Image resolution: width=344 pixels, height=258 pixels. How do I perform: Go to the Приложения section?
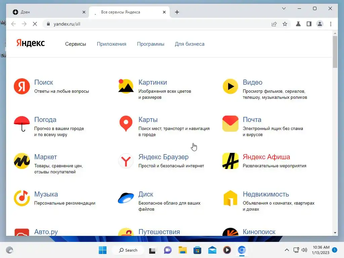click(x=112, y=44)
